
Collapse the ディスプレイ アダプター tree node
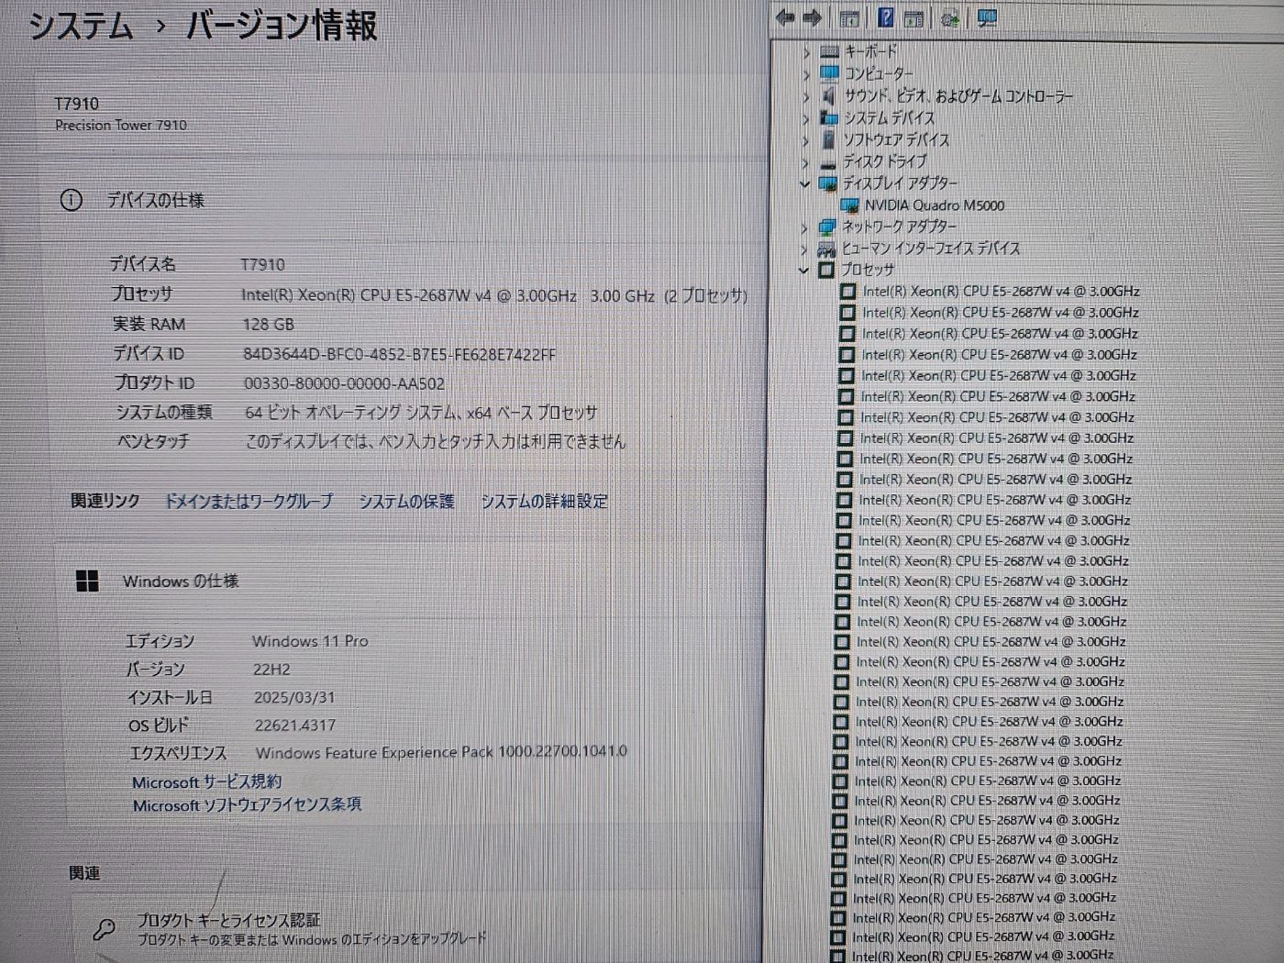[x=804, y=184]
